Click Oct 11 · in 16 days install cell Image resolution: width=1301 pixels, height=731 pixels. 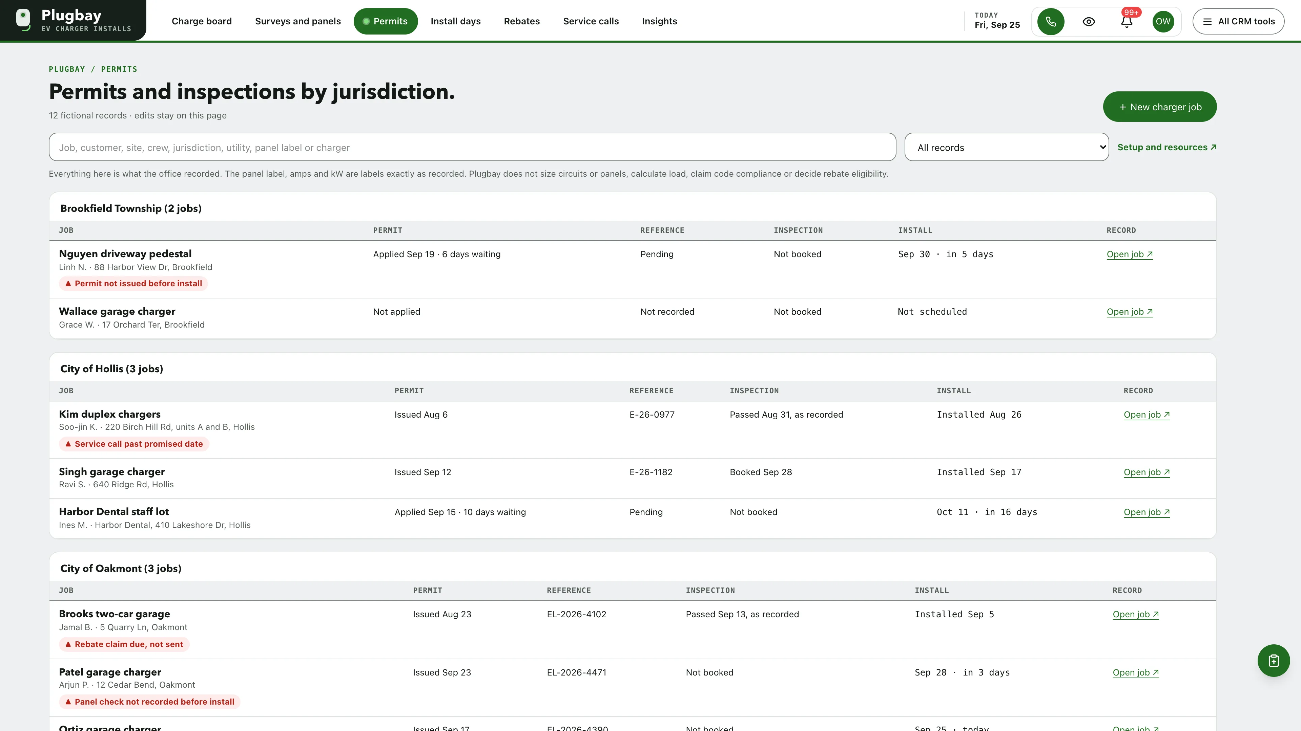click(x=987, y=512)
